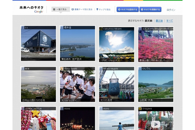Open the yomiuri shimbun festival photo
This screenshot has width=195, height=130.
pos(38,118)
